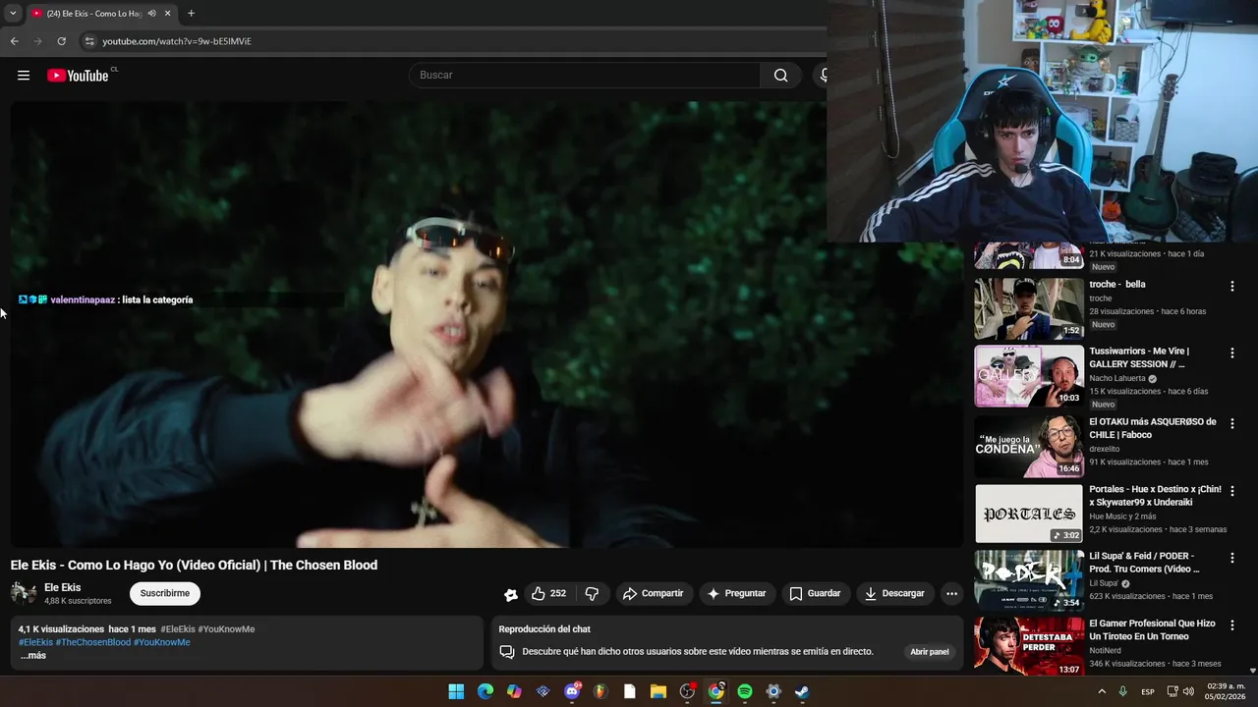Like the video with thumbs up
The image size is (1258, 707).
tap(548, 593)
